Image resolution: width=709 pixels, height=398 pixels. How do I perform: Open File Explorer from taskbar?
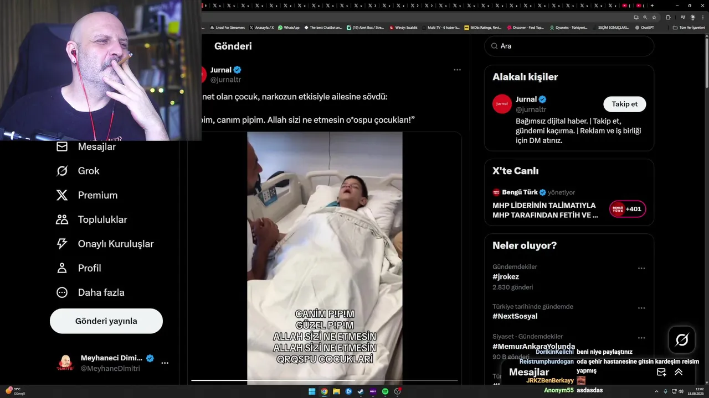pos(336,391)
